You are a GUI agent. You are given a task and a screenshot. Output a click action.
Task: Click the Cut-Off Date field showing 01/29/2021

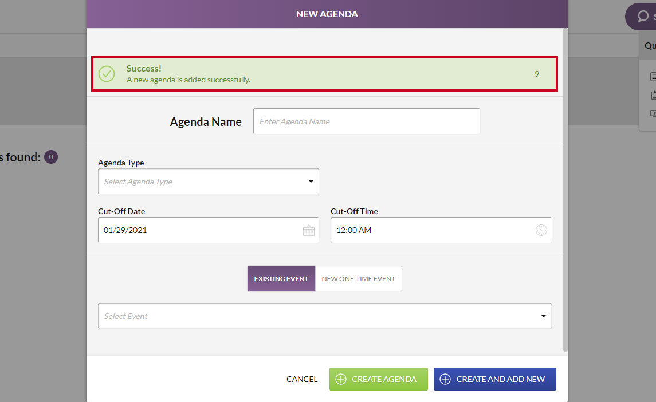tap(209, 230)
